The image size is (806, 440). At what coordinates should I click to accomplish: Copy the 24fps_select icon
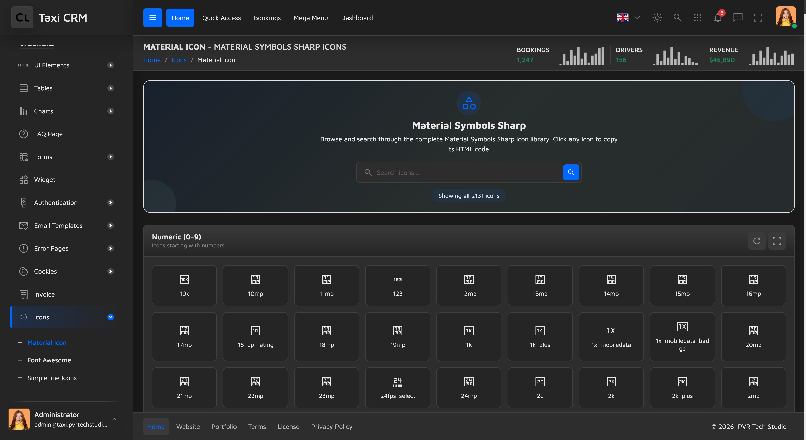(398, 387)
